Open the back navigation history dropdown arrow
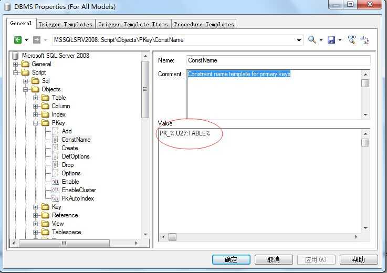387x273 pixels. click(x=26, y=40)
